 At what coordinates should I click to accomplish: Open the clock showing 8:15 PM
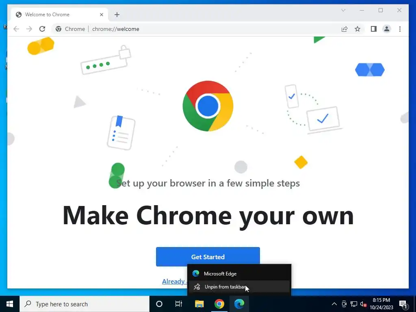click(x=381, y=304)
